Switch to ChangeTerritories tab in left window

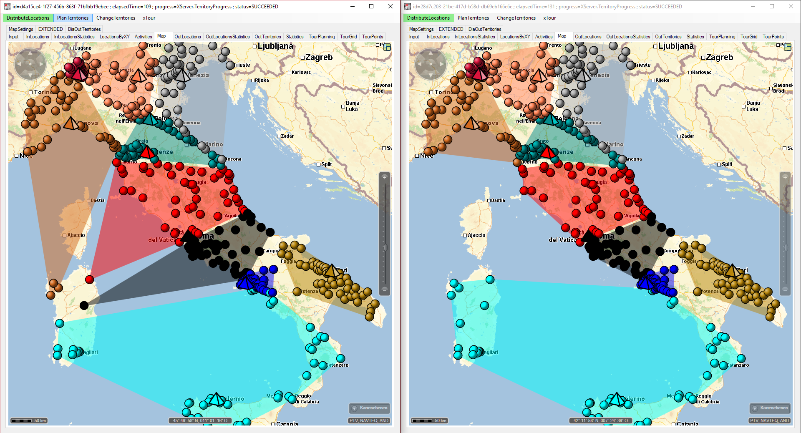116,18
